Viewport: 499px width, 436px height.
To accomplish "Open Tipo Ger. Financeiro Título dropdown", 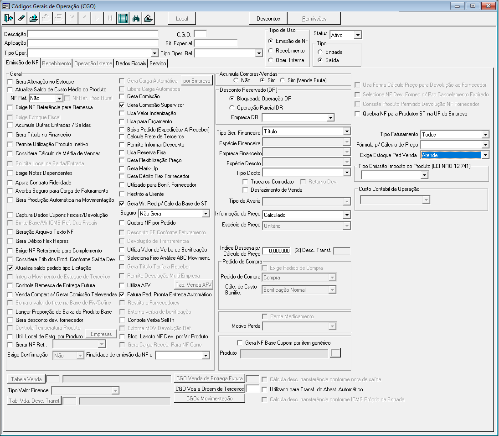I will coord(347,131).
